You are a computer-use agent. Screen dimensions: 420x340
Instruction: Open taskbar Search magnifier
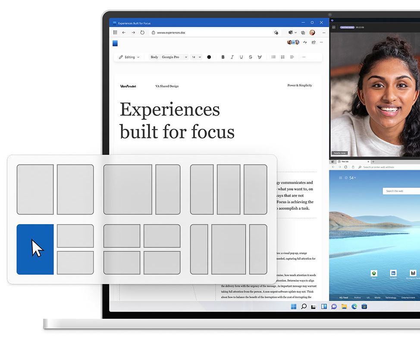pos(304,306)
